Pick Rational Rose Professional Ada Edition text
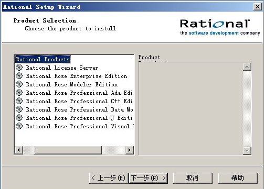 (x=79, y=93)
